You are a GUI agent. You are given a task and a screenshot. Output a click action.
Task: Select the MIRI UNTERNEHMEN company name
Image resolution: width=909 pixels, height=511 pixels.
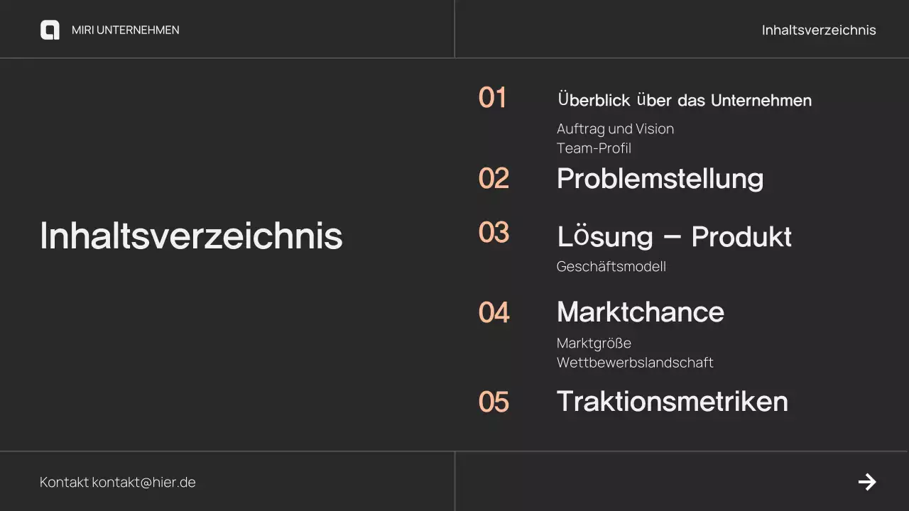tap(125, 30)
